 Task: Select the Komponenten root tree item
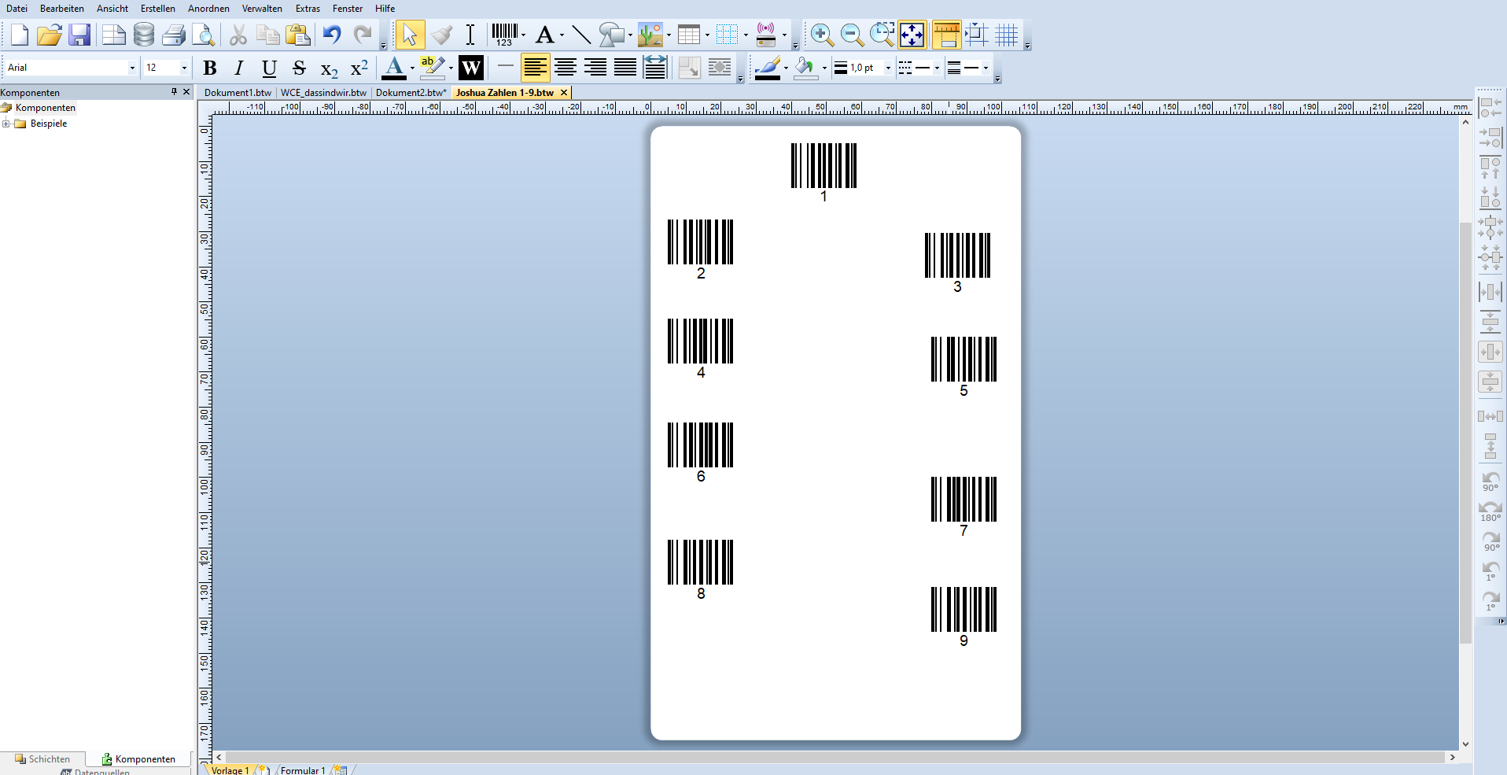pos(46,108)
